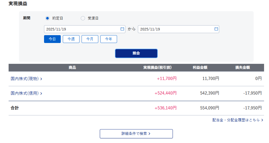
Task: Open the 国内株式(信用) details link
Action: tap(25, 93)
